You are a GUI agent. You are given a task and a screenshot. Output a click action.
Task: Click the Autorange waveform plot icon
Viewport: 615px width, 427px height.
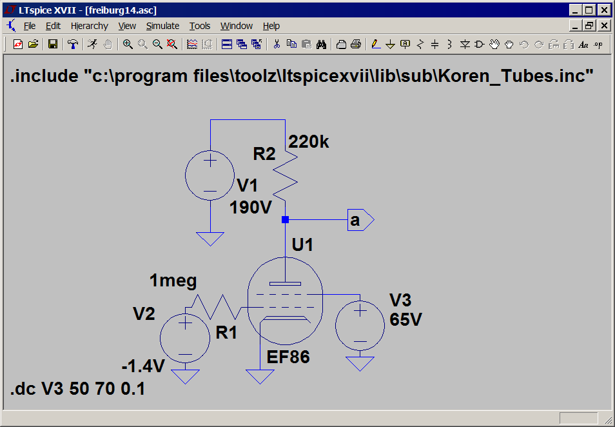192,45
